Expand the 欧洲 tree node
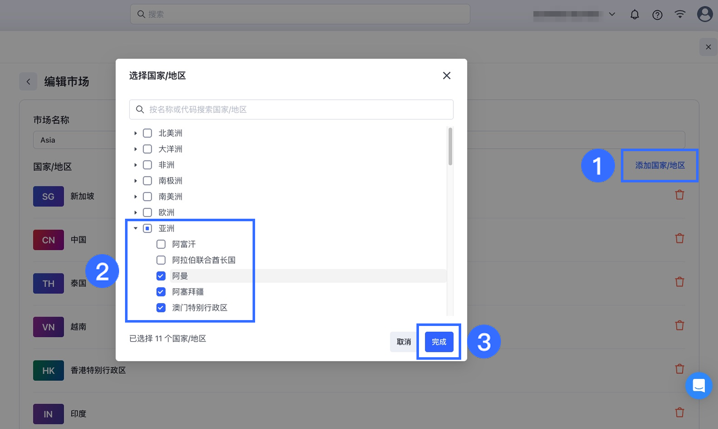This screenshot has height=429, width=718. (x=135, y=212)
